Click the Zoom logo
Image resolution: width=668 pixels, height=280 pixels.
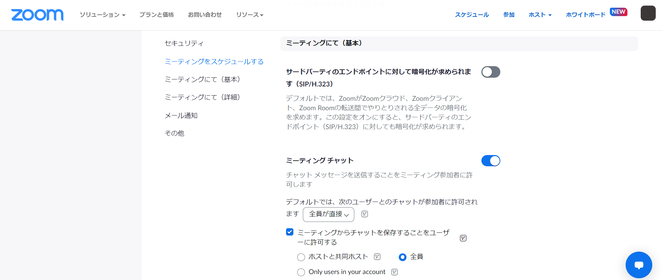click(x=37, y=15)
